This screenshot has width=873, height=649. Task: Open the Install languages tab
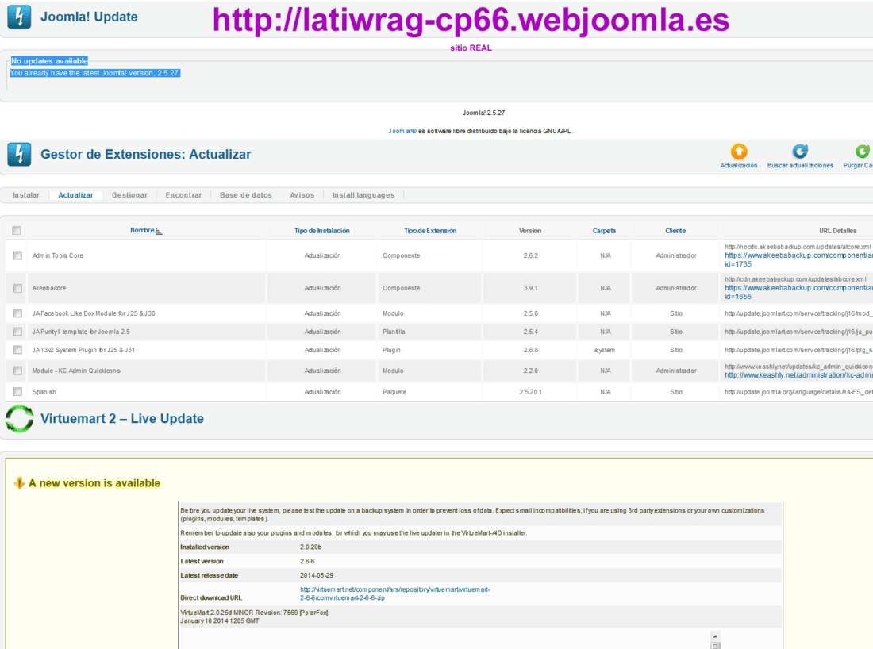click(x=363, y=195)
